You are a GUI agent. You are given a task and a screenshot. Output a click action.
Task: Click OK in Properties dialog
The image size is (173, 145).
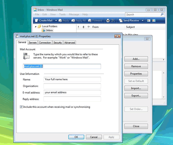[x=76, y=137]
